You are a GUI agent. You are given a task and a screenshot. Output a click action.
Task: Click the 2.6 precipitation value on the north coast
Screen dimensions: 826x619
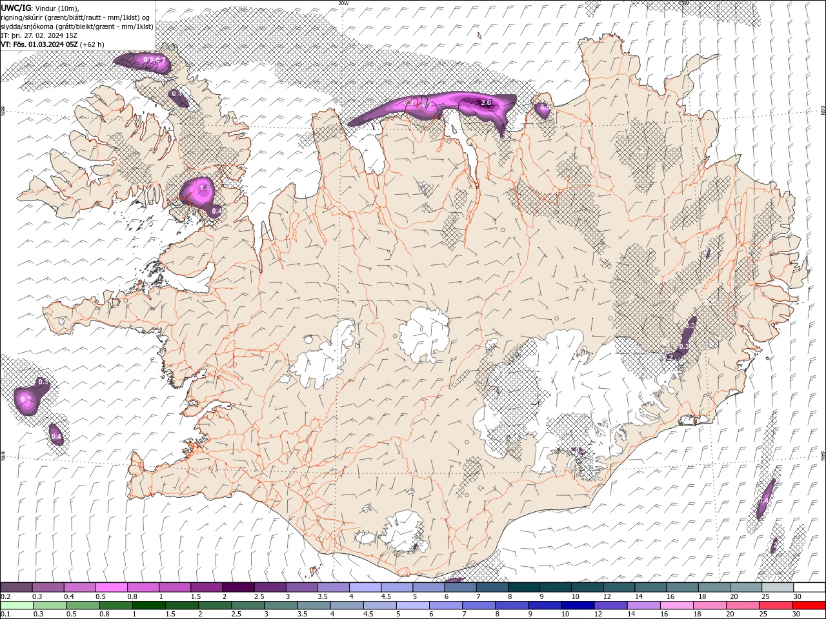(x=486, y=103)
